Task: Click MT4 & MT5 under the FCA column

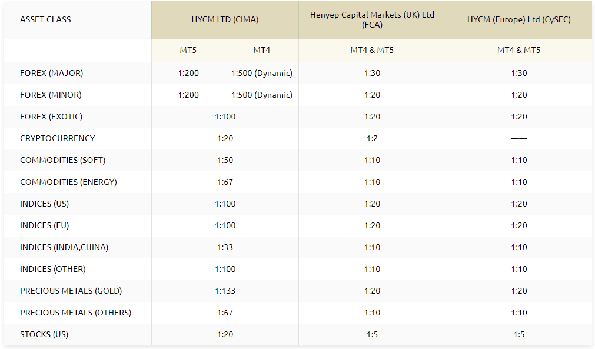Action: coord(372,50)
